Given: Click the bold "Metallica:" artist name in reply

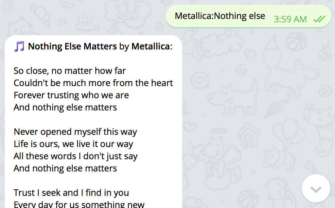Looking at the screenshot, I should [152, 46].
